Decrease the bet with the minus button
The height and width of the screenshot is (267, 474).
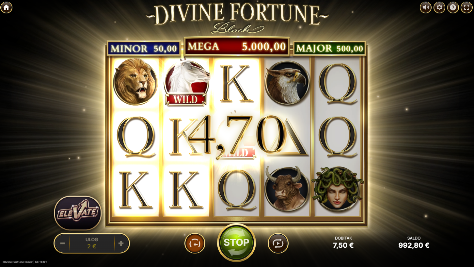(x=63, y=243)
